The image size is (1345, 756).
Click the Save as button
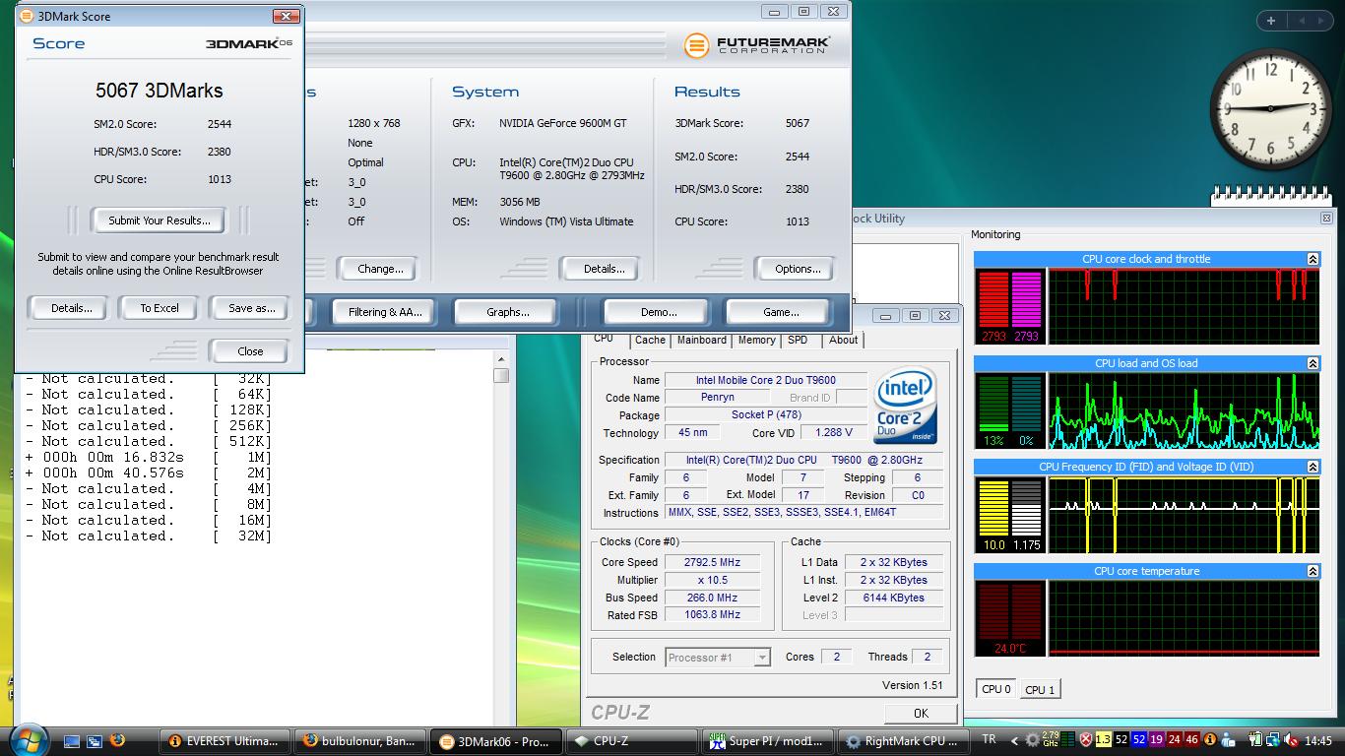click(251, 308)
